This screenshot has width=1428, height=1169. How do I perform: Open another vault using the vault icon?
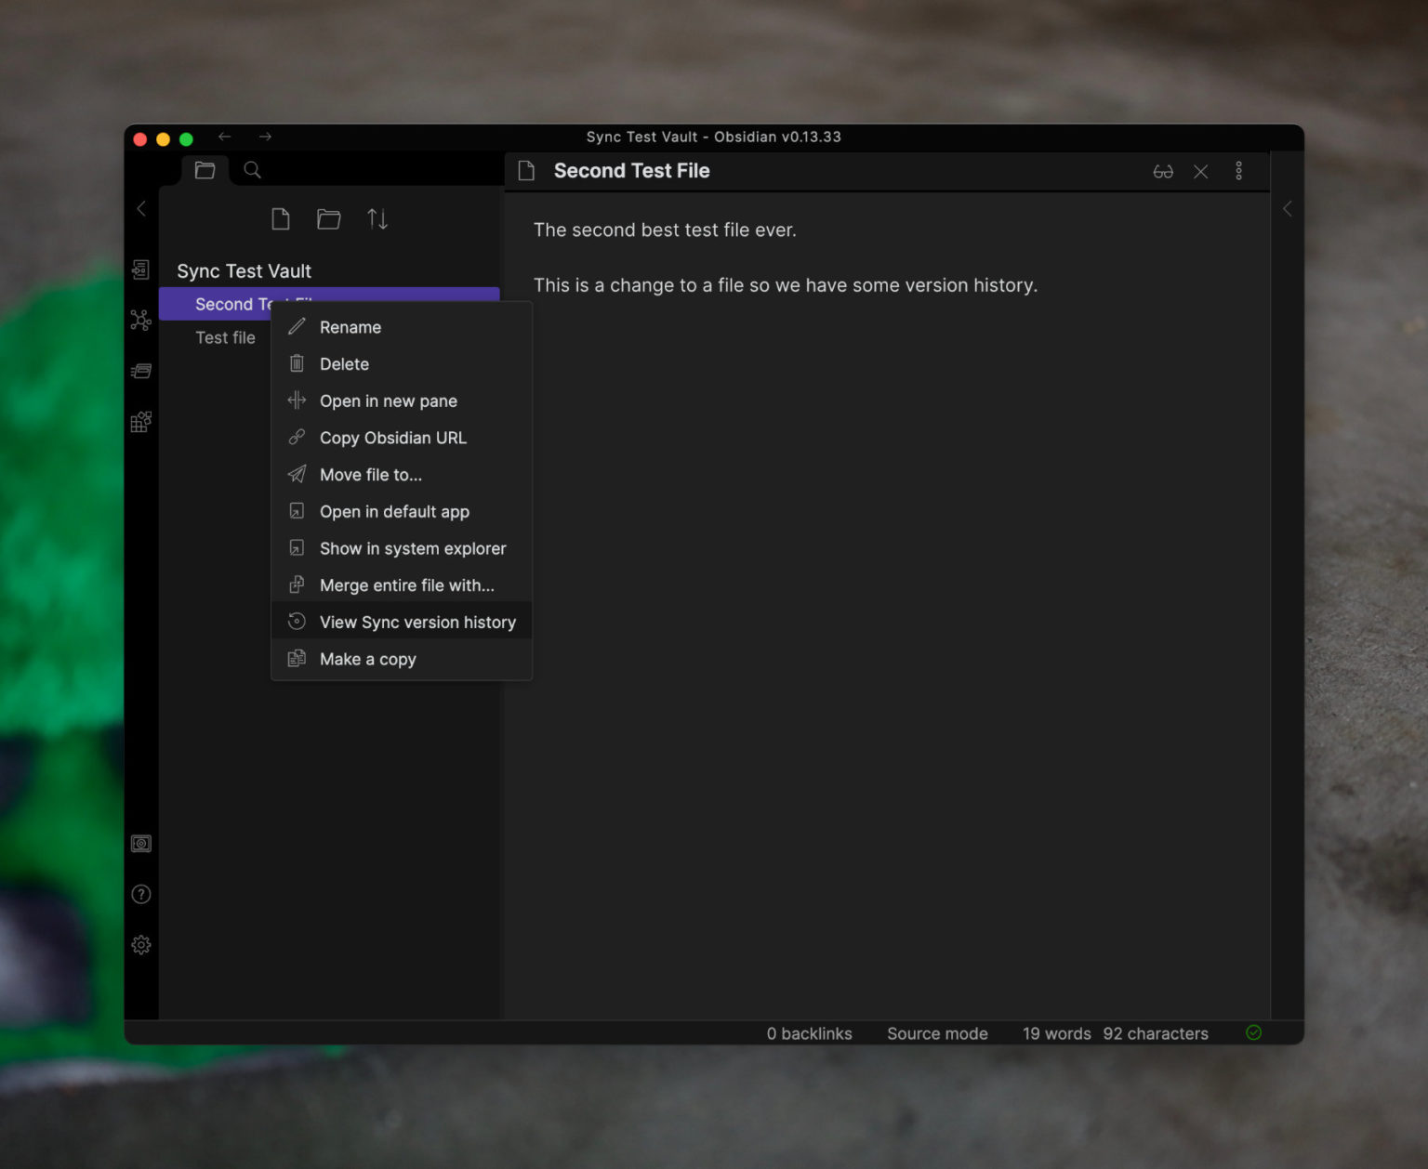(141, 844)
